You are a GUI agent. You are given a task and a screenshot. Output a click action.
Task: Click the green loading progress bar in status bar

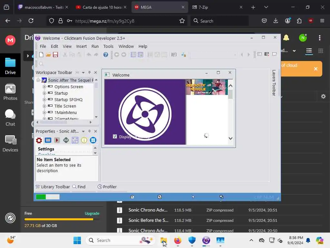click(48, 197)
